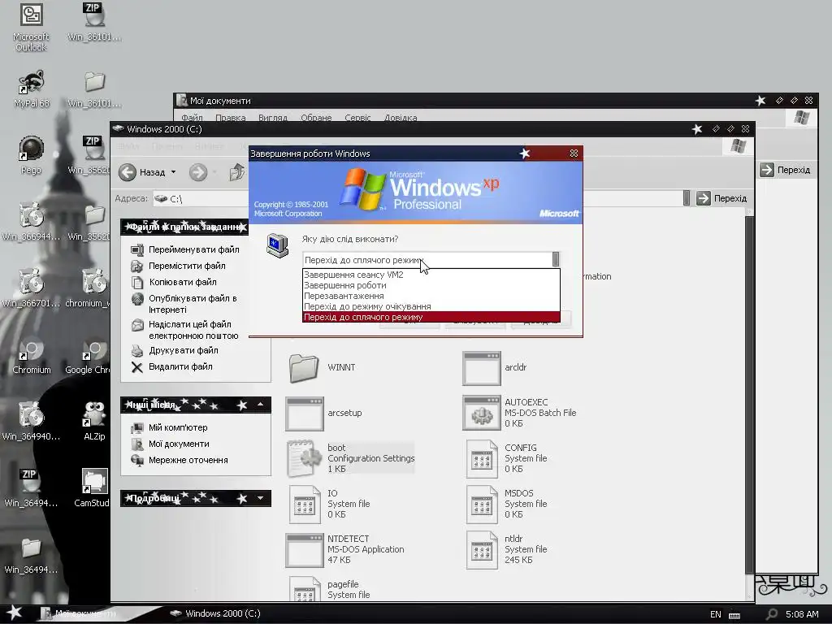Screen dimensions: 832x624
Task: Close the Завершення роботи Windows dialog
Action: [x=574, y=154]
